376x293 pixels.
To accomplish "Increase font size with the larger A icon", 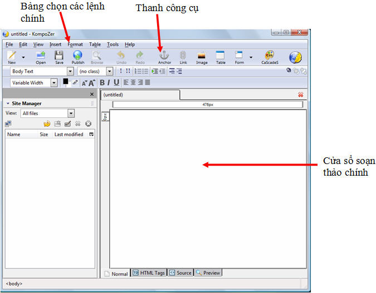I will coord(91,83).
